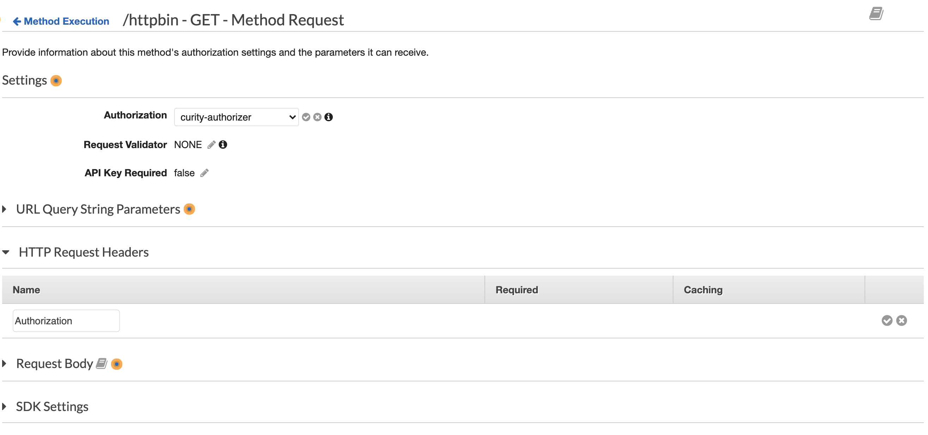Confirm selected authorizer via green checkmark icon

(306, 117)
